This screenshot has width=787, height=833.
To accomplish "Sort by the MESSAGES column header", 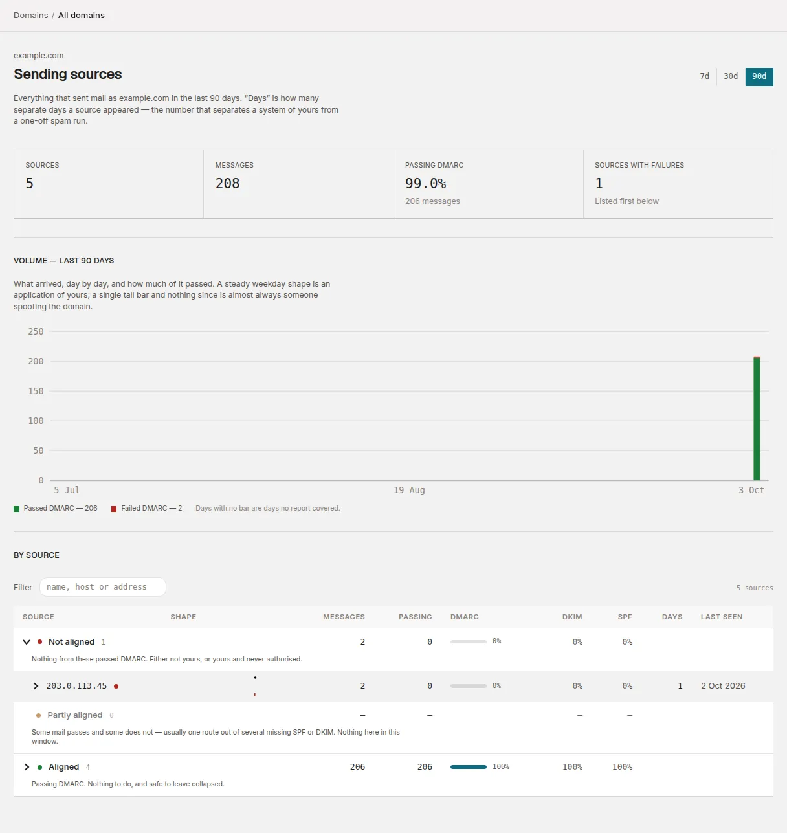I will pos(344,617).
